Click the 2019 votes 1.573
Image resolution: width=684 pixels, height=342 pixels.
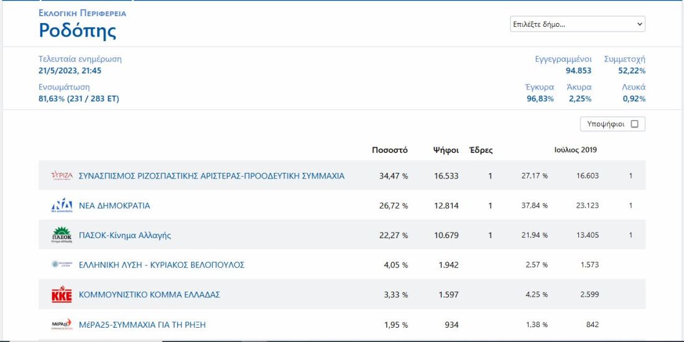(x=589, y=265)
